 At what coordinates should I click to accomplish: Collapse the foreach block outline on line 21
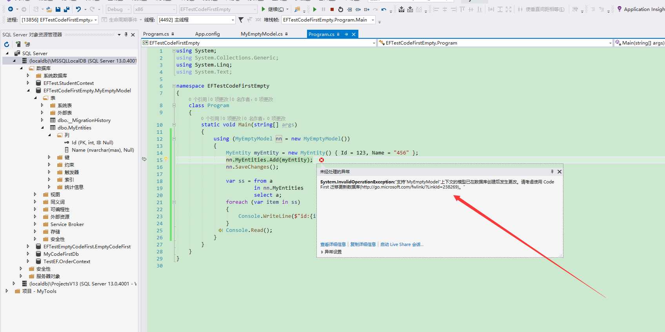(x=174, y=202)
